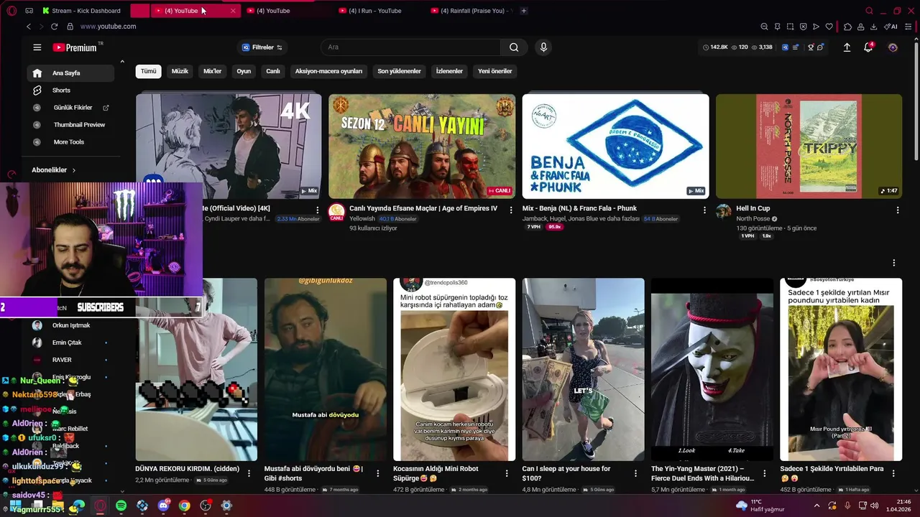This screenshot has width=920, height=517.
Task: Open the Emin Çıtak subscription channel
Action: 70,343
